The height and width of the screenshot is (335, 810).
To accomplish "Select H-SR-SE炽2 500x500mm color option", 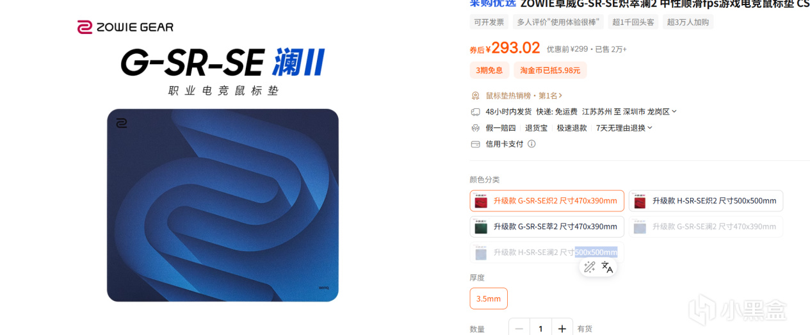I will (x=706, y=200).
